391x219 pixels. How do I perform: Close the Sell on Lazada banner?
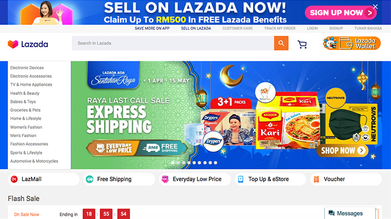coord(376,7)
